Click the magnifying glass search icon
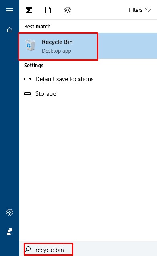The image size is (157, 256). click(28, 249)
